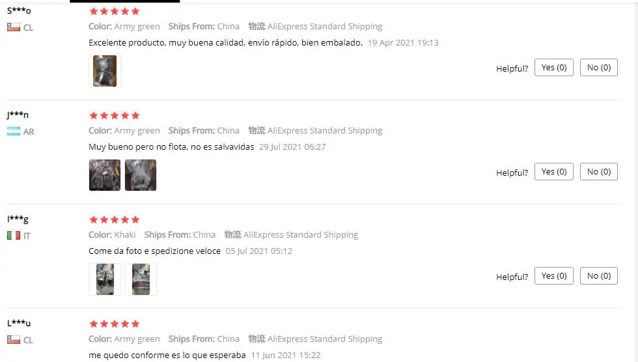
Task: Open second photo in I***g's review
Action: 141,279
